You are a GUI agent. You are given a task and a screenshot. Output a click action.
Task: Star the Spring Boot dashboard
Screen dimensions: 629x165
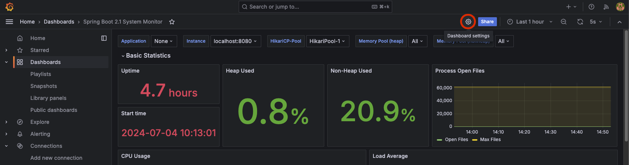[172, 22]
